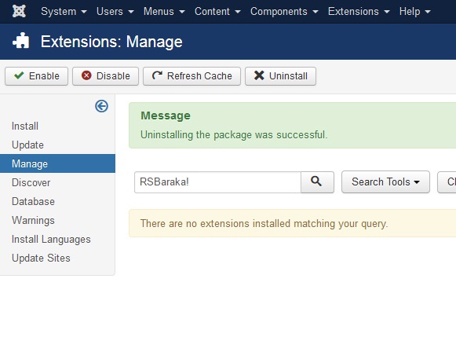Image resolution: width=456 pixels, height=363 pixels.
Task: Click the Disable button with red icon
Action: click(x=106, y=76)
